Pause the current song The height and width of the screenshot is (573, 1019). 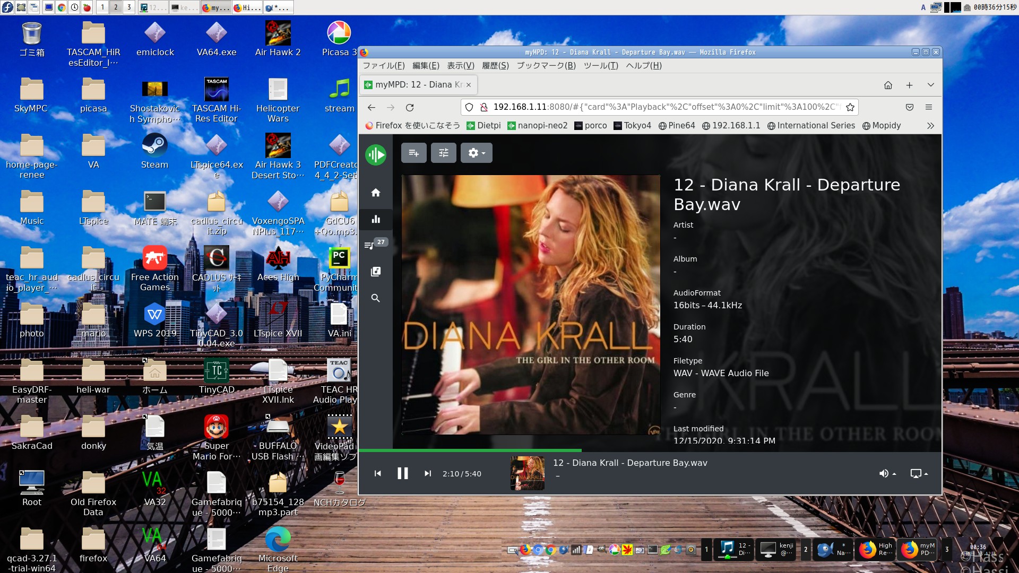coord(403,473)
